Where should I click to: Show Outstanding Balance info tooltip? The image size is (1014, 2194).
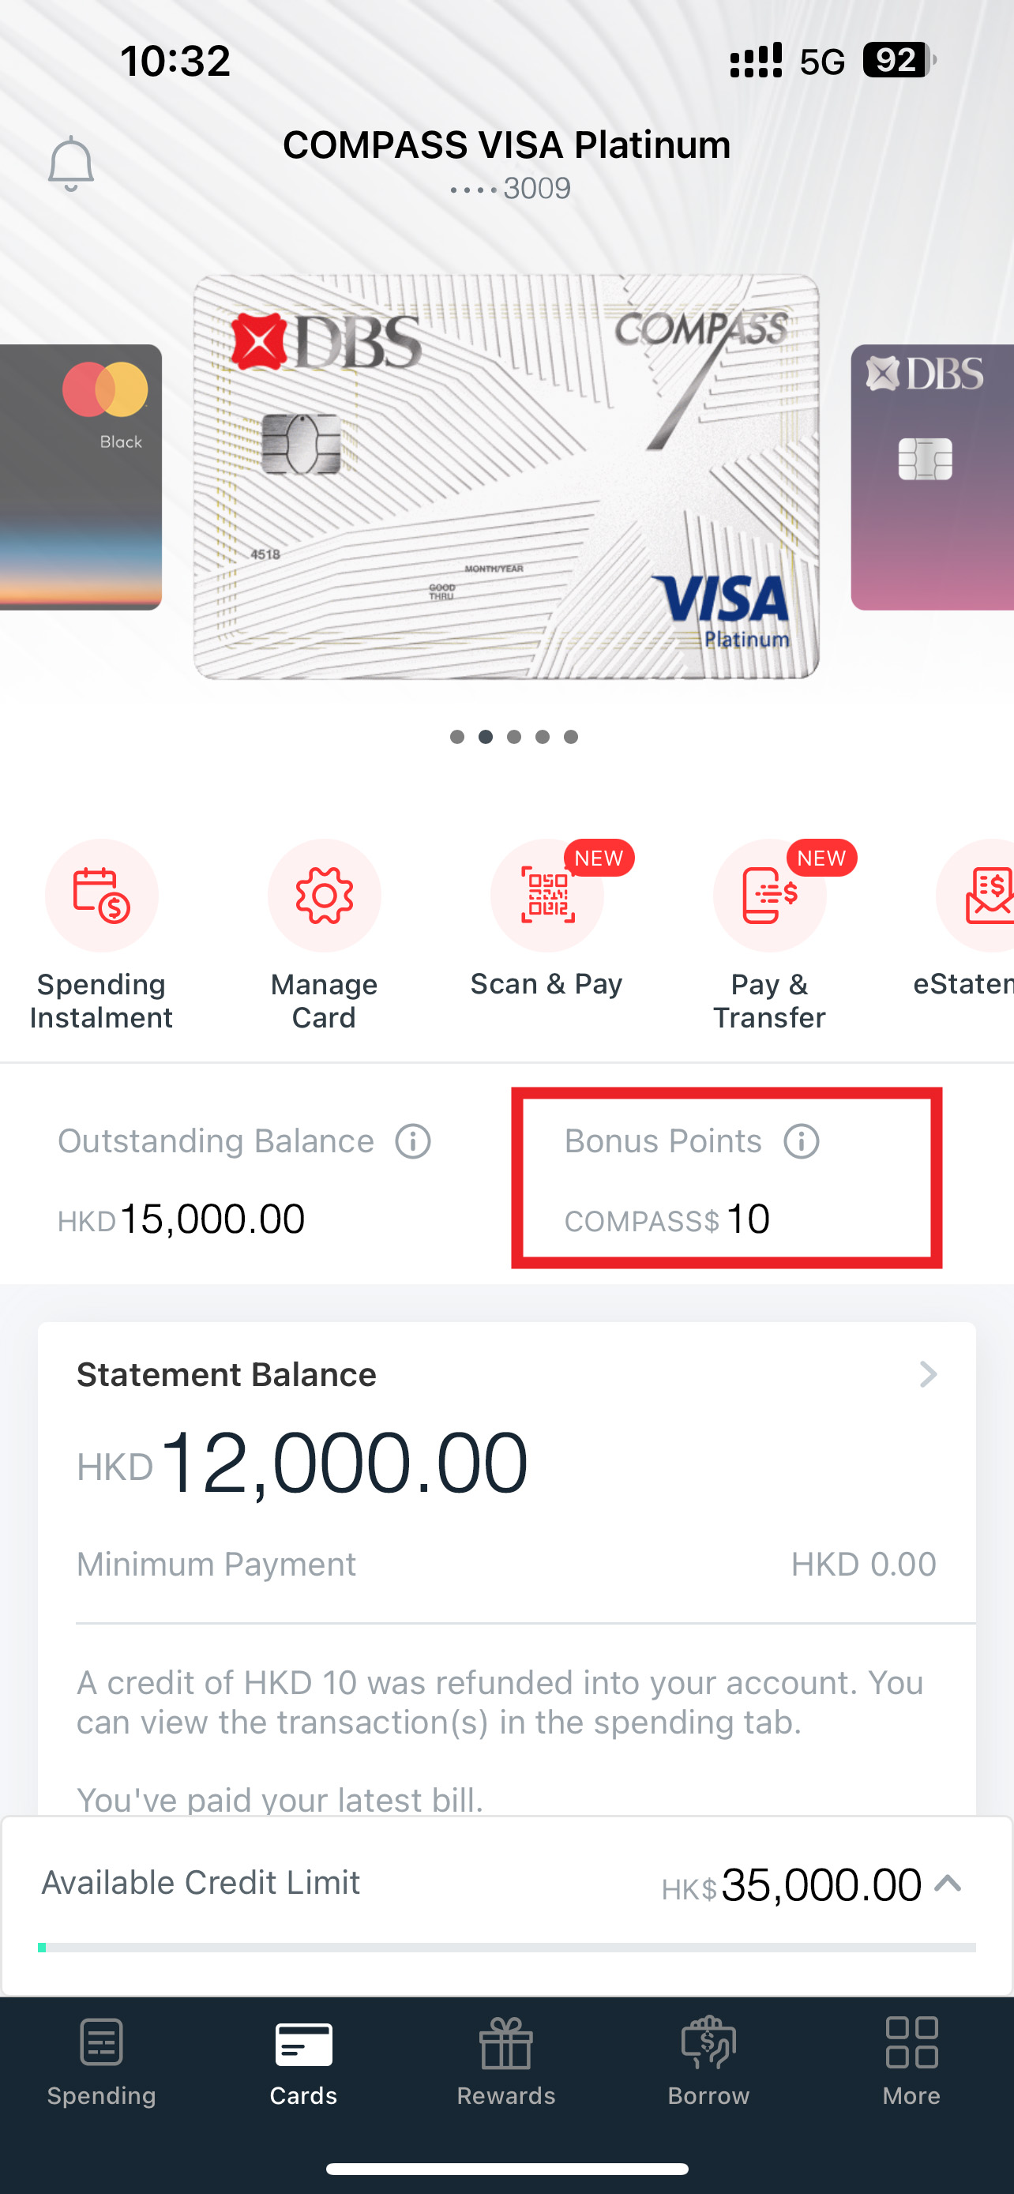(x=413, y=1141)
